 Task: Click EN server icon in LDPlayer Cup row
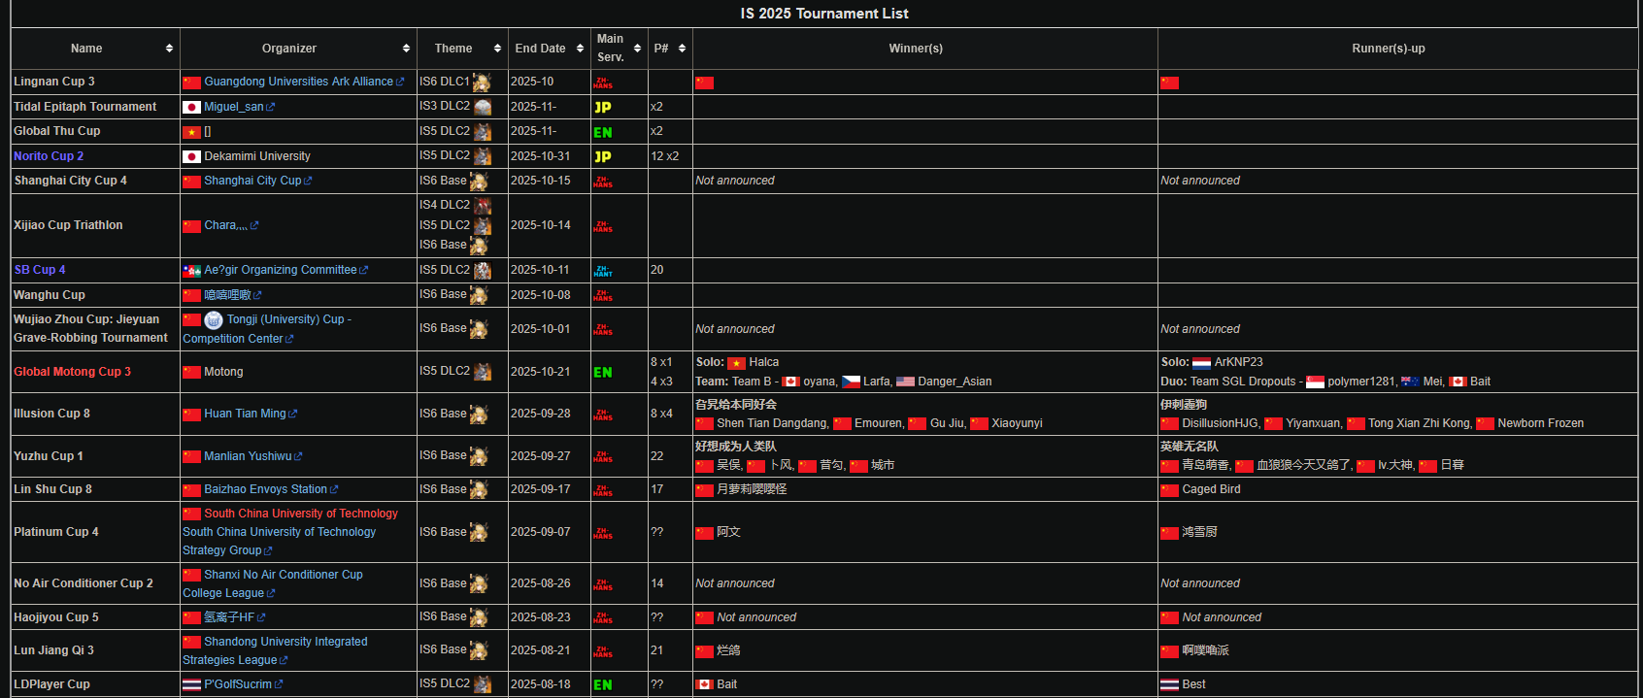pyautogui.click(x=603, y=684)
